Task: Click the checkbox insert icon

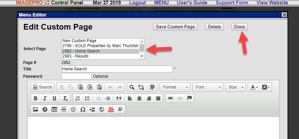Action: coord(120,109)
